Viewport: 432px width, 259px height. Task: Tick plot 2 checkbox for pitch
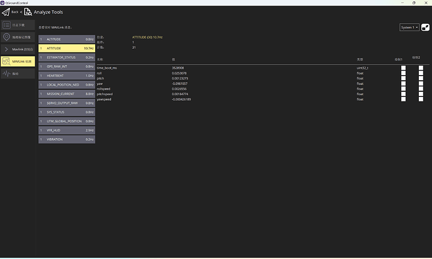tap(421, 78)
